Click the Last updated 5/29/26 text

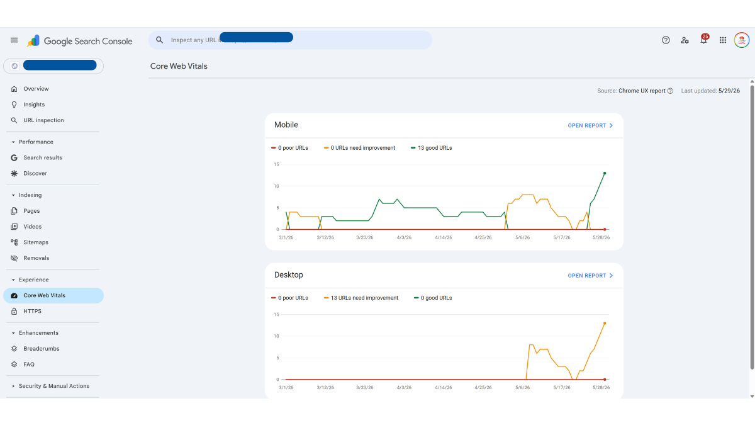tap(710, 91)
